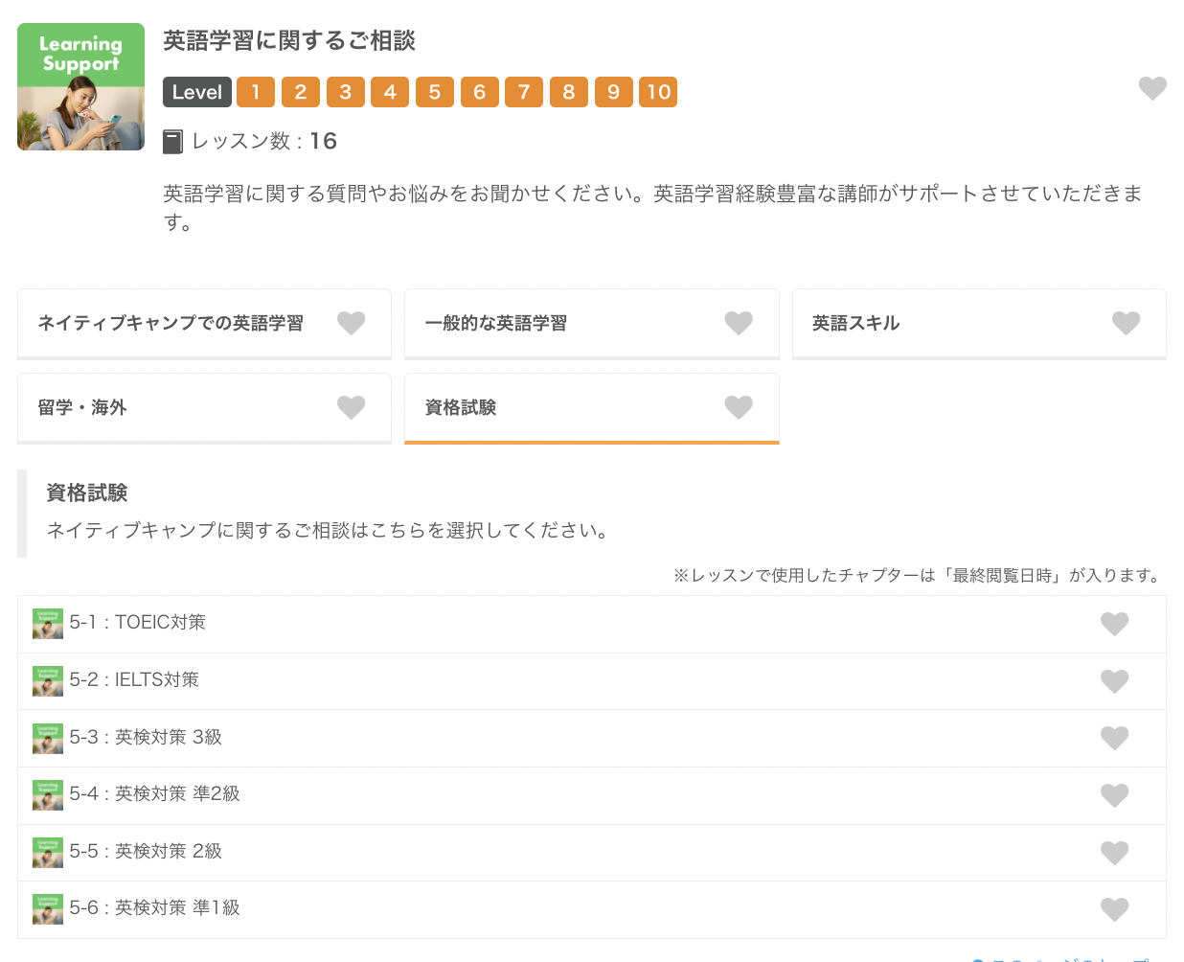Select the 一般的な英語学習 category tab
Viewport: 1184px width, 962px height.
(495, 324)
